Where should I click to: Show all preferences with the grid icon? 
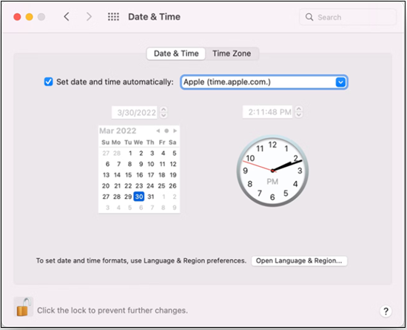pos(113,17)
